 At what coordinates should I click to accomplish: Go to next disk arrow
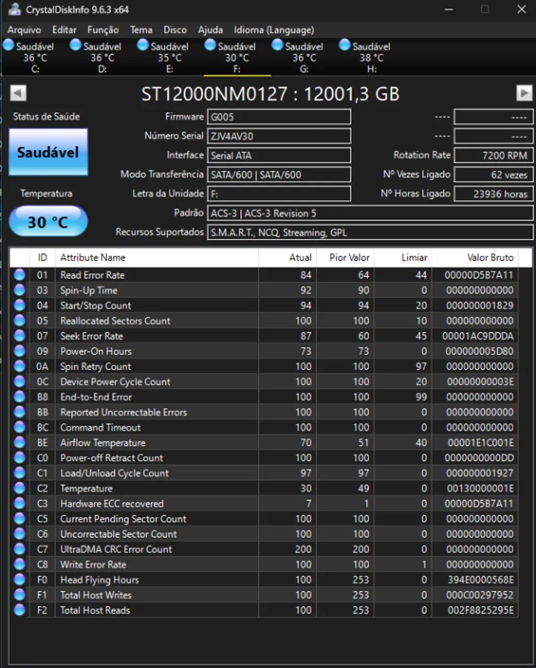(x=524, y=93)
